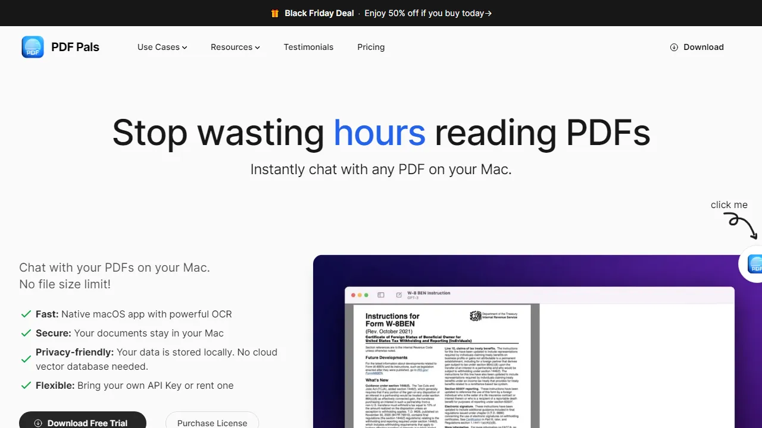Click the 'Instantly chat with any PDF' subtitle

tap(381, 169)
